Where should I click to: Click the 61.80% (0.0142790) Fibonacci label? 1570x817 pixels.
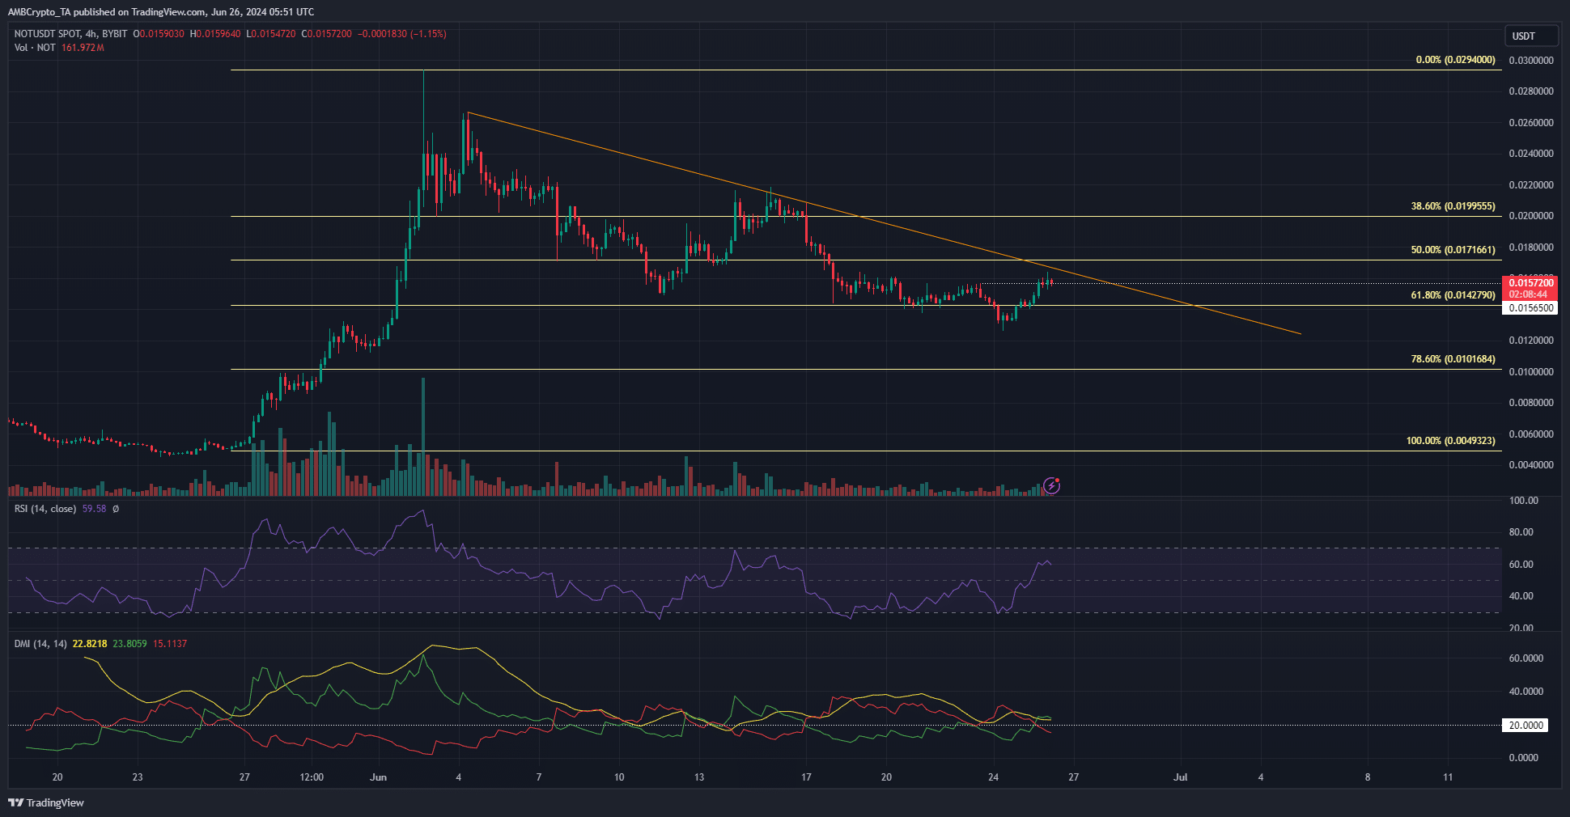point(1453,295)
